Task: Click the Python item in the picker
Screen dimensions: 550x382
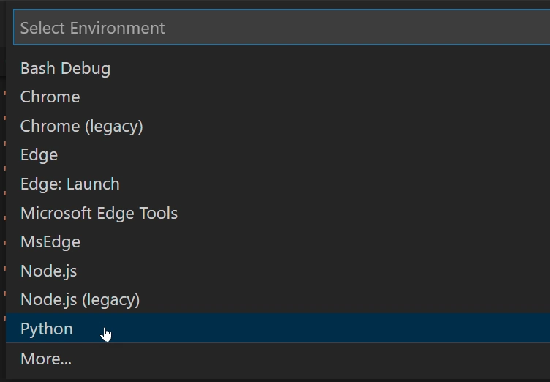Action: pos(47,329)
